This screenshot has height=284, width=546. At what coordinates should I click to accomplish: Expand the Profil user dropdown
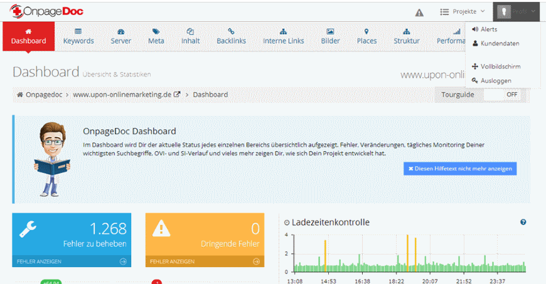pos(517,11)
